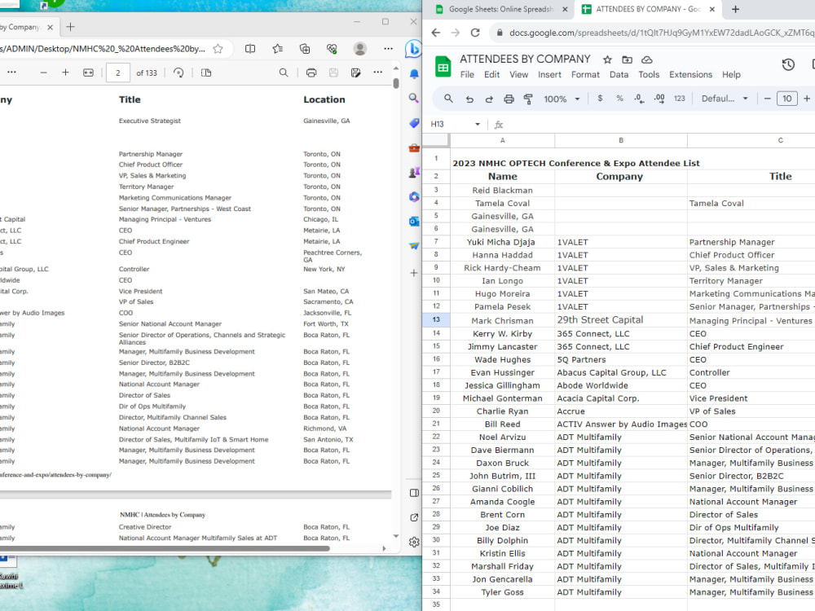Increase font size with plus button

coord(807,99)
